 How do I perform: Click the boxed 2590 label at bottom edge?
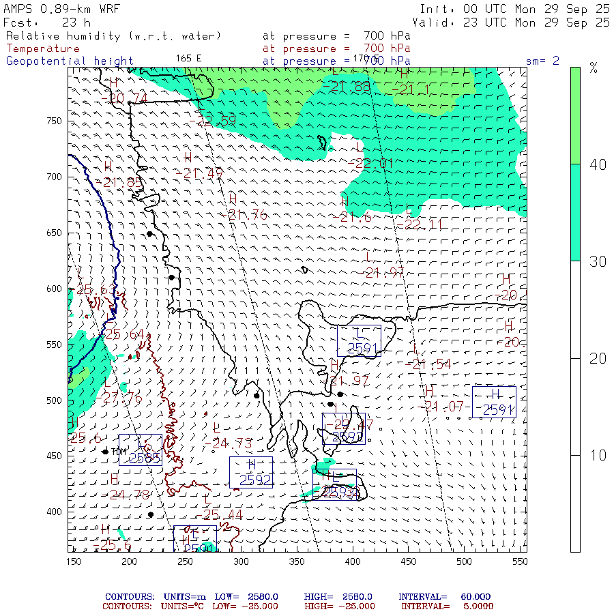point(194,540)
